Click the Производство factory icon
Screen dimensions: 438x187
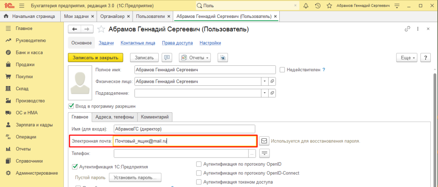tap(8, 101)
